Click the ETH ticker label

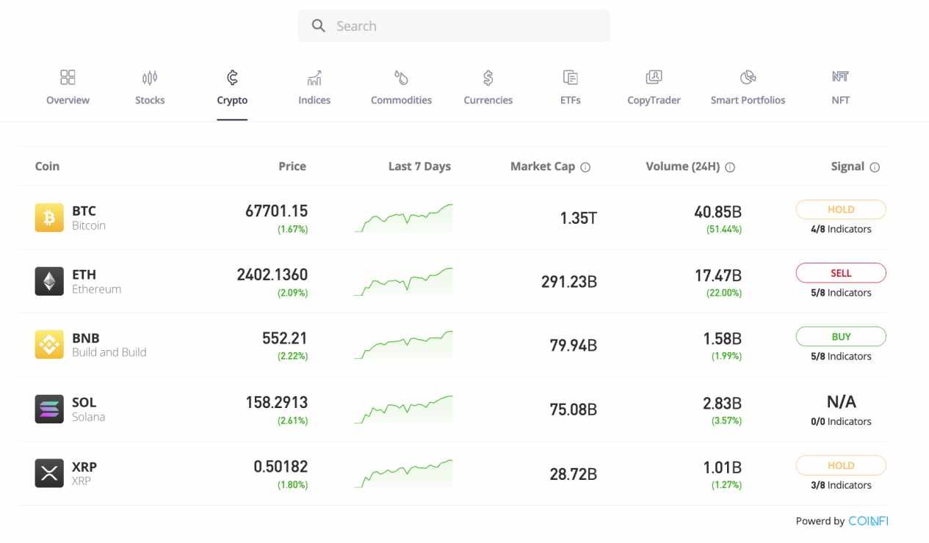click(x=84, y=274)
